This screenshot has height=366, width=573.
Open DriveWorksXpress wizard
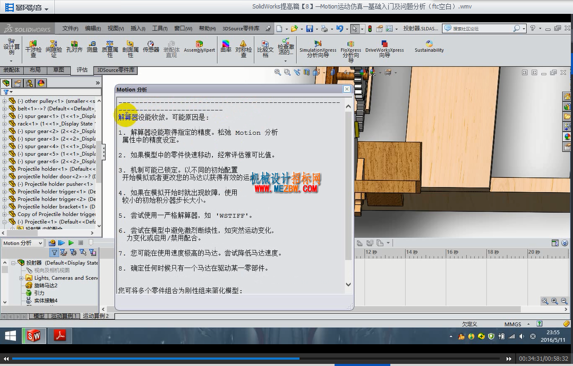[x=384, y=49]
